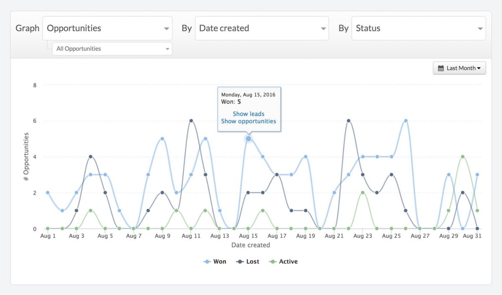Click the Active data point on Aug 23
502x295 pixels.
(363, 193)
